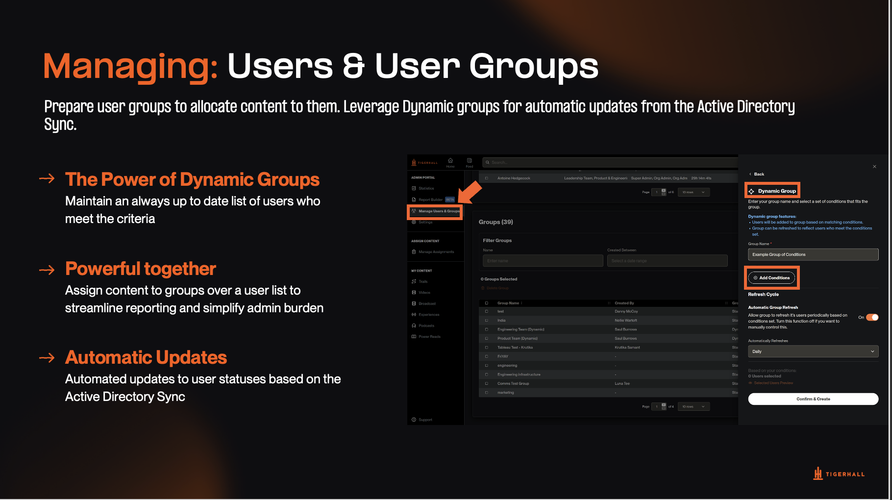Click the Search box in the header
The width and height of the screenshot is (892, 500).
coord(610,162)
